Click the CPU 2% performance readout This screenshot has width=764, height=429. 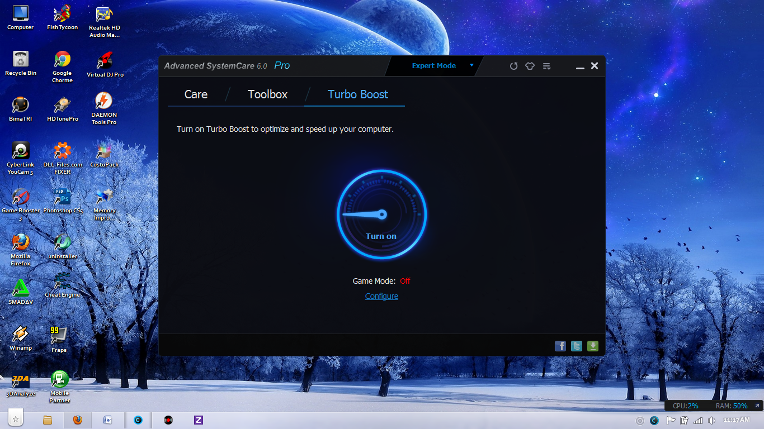pos(686,406)
